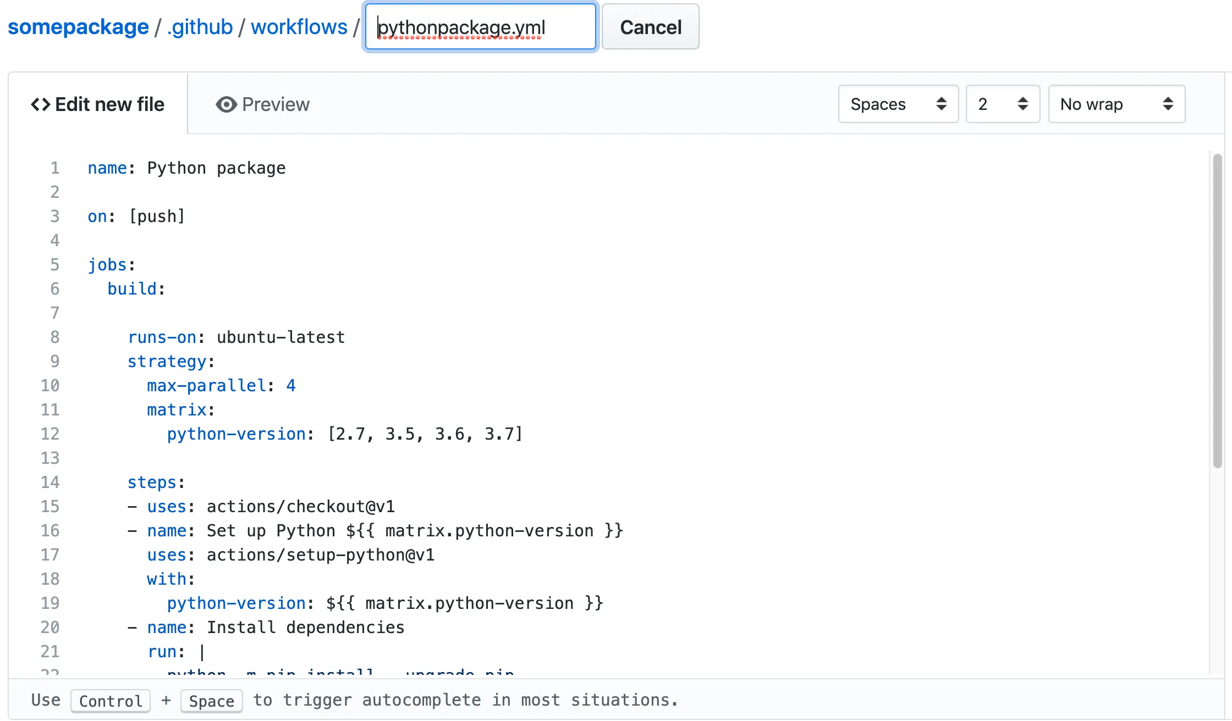Click the 'steps:' line
This screenshot has width=1232, height=721.
click(156, 482)
